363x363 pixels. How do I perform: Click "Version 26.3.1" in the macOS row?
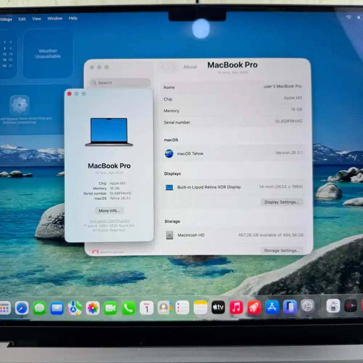coord(289,152)
